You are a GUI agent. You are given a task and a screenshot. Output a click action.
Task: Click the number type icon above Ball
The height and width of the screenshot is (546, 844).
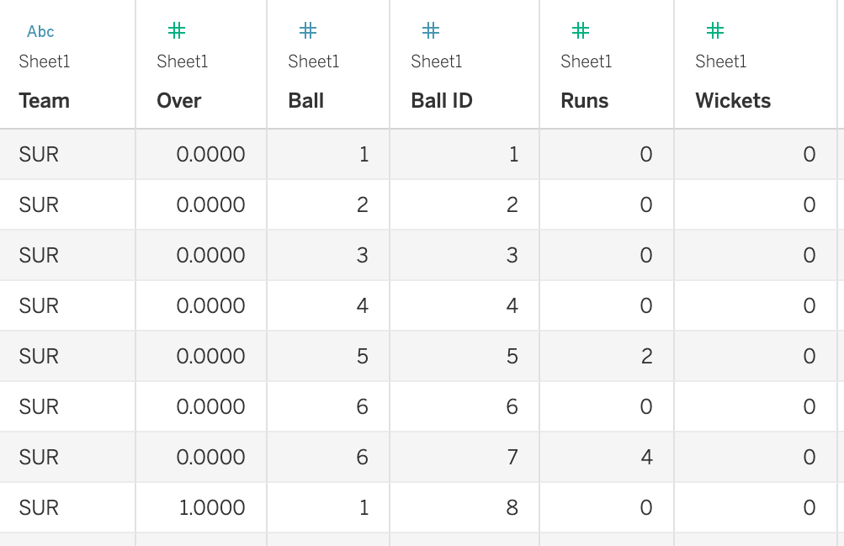click(x=308, y=31)
